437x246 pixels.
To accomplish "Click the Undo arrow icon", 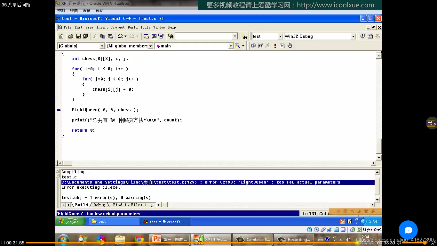I will click(120, 36).
